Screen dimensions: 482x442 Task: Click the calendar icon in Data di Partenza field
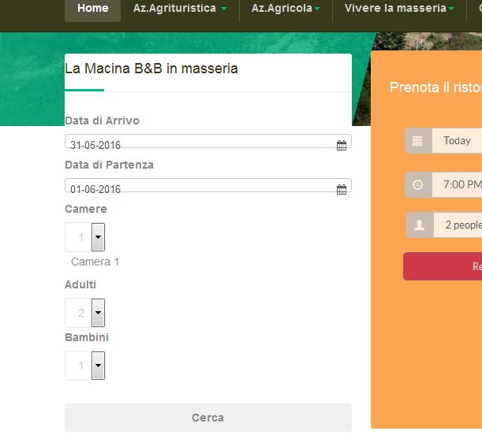pyautogui.click(x=342, y=189)
